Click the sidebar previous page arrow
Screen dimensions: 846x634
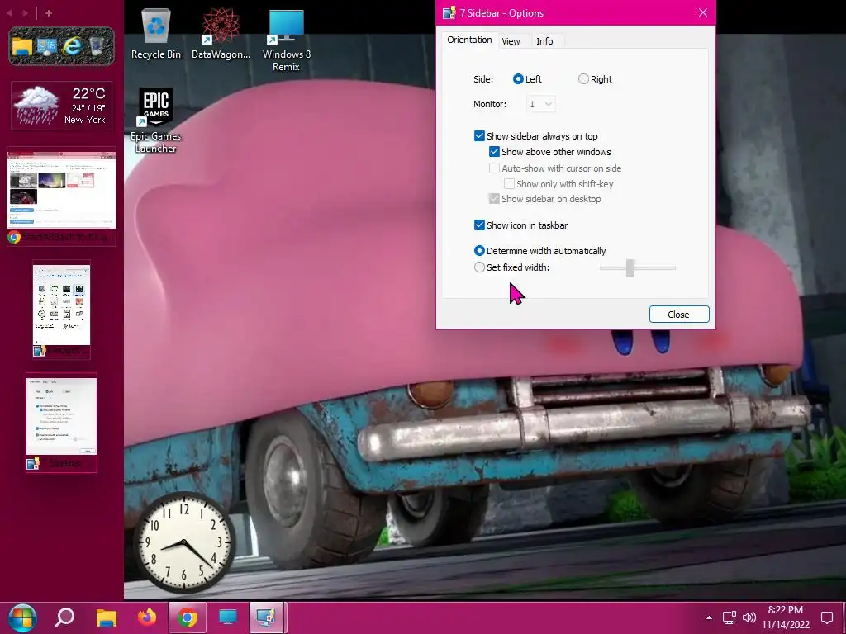point(9,13)
